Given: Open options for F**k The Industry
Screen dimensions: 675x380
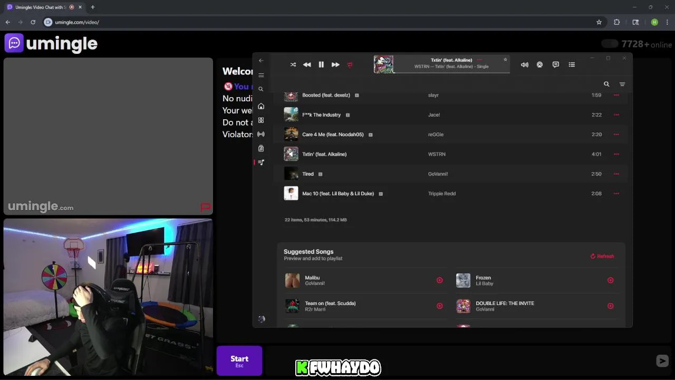Looking at the screenshot, I should point(616,115).
